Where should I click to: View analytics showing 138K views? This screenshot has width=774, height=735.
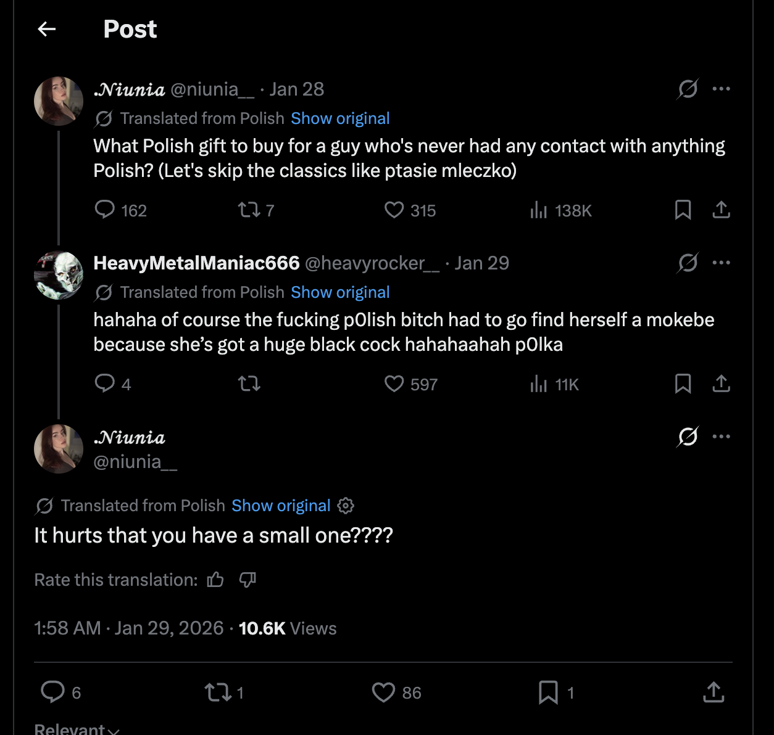[x=539, y=210]
